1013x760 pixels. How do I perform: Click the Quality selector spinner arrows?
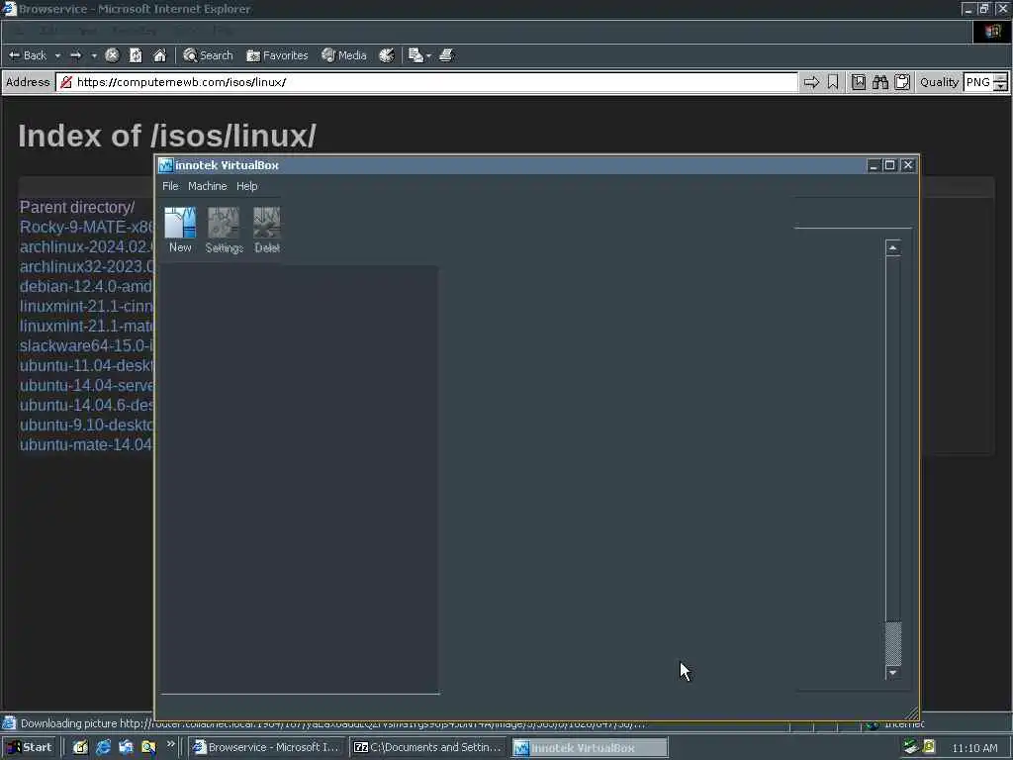pos(1000,82)
